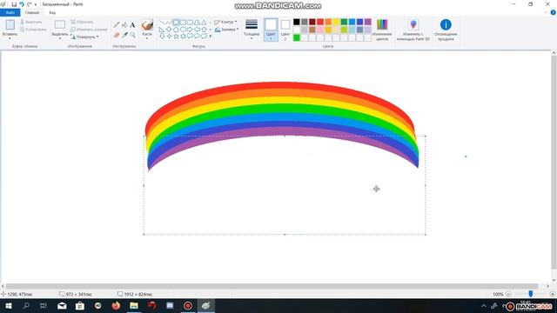Screen dimensions: 557x313
Task: Switch to the Главная ribbon tab
Action: point(32,13)
